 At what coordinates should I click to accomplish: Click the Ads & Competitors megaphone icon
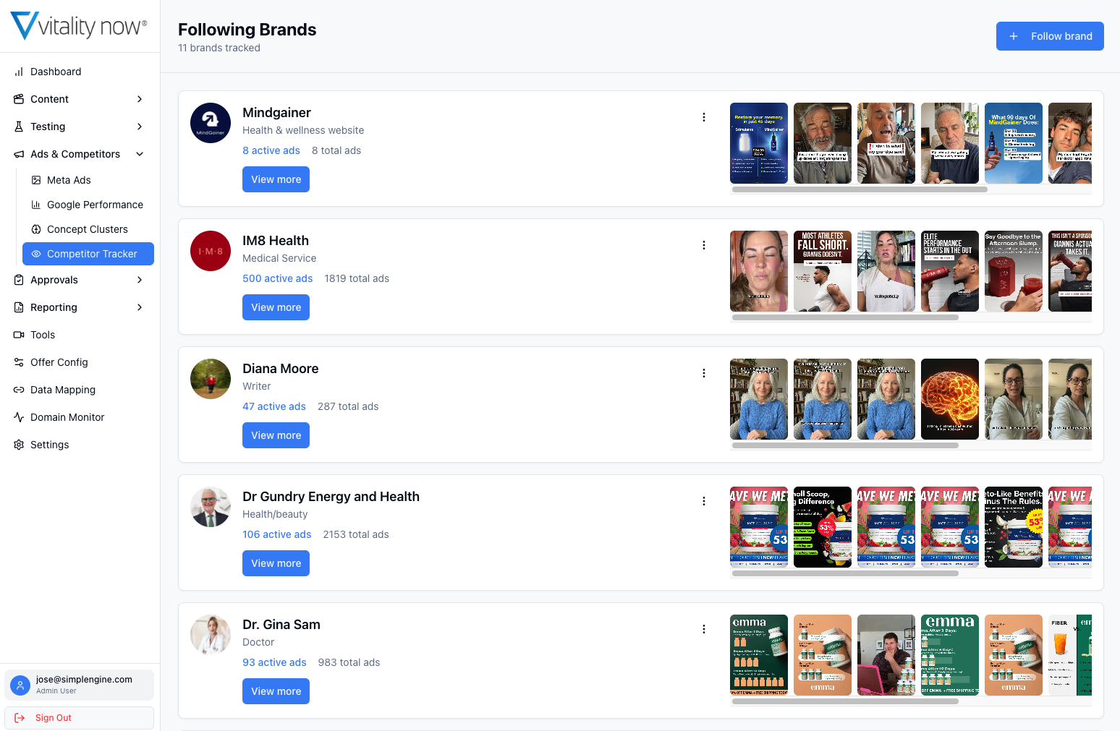[x=19, y=154]
